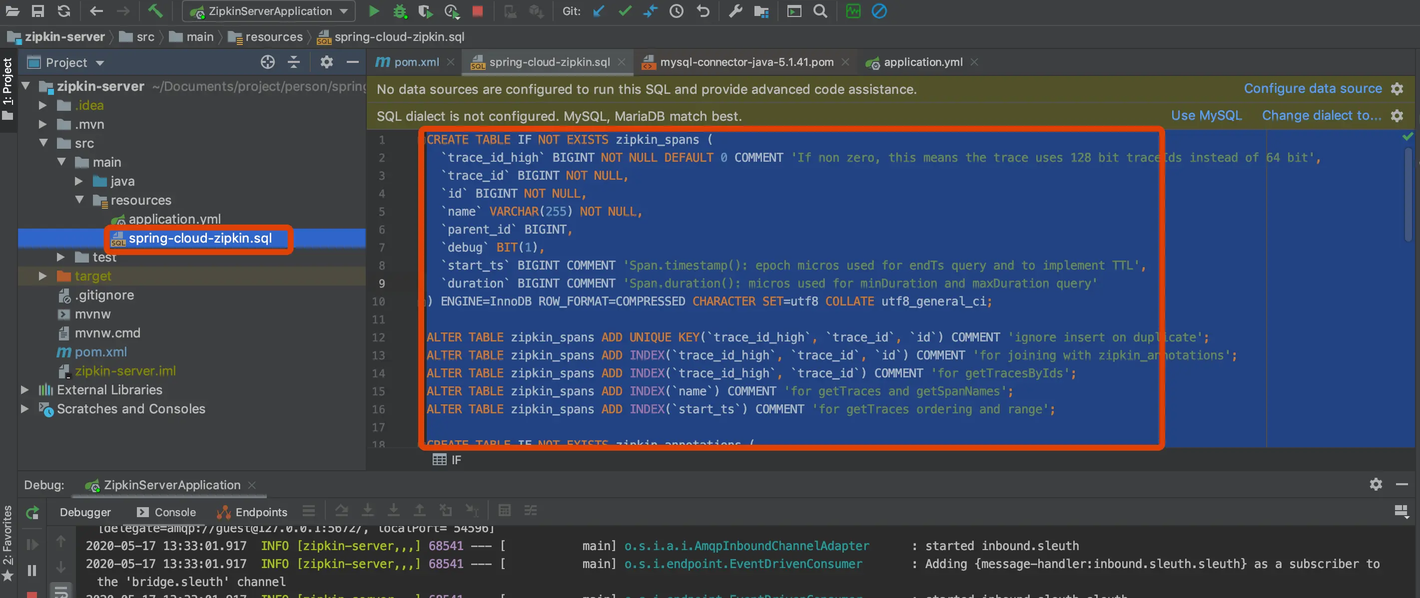Image resolution: width=1420 pixels, height=598 pixels.
Task: Click the green Run button in toolbar
Action: pos(374,11)
